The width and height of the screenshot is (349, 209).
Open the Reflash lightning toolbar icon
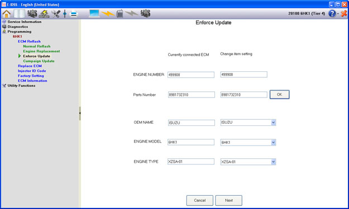pyautogui.click(x=44, y=14)
